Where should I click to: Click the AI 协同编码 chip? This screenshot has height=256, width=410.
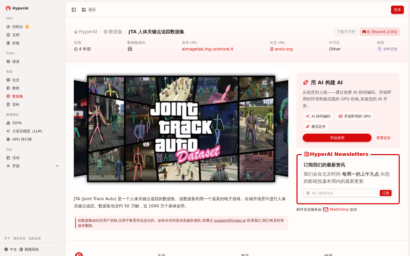click(318, 116)
